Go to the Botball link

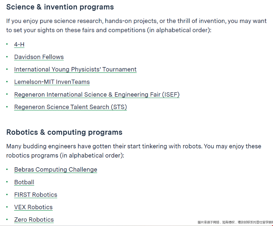(24, 182)
